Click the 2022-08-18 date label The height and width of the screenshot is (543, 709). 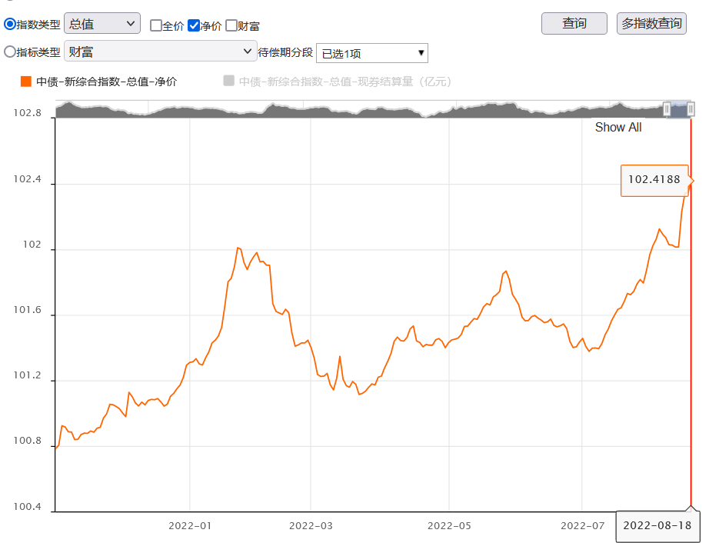click(657, 525)
